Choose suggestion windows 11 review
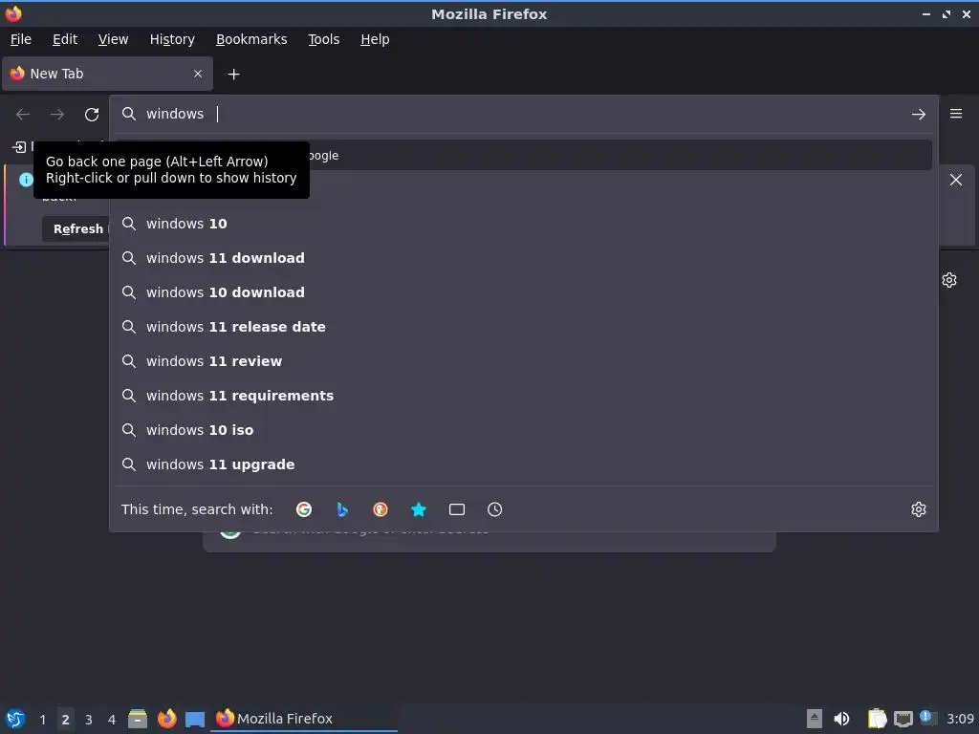Viewport: 979px width, 734px height. click(524, 360)
